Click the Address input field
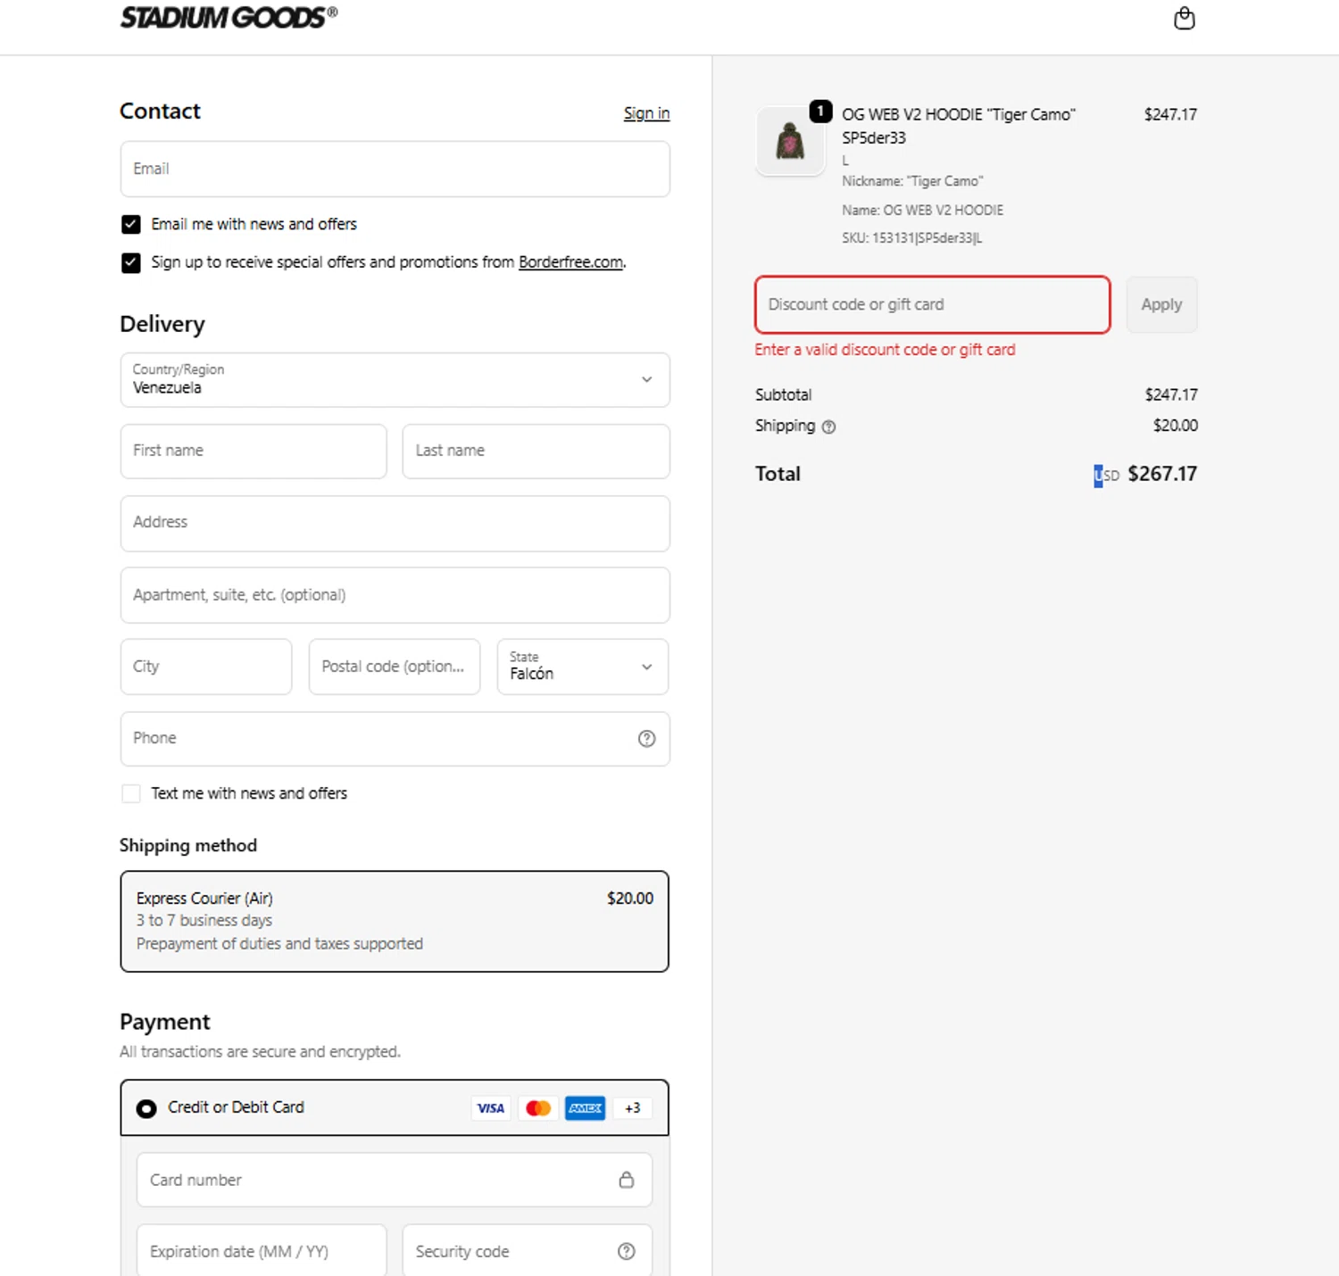Image resolution: width=1339 pixels, height=1276 pixels. (x=395, y=524)
